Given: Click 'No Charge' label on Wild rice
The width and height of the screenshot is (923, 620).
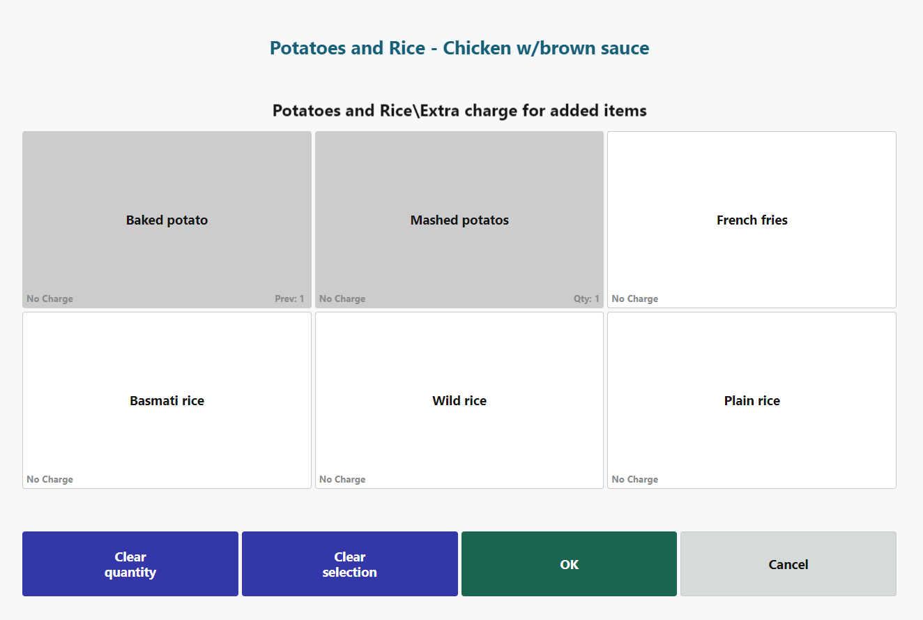Looking at the screenshot, I should 342,480.
